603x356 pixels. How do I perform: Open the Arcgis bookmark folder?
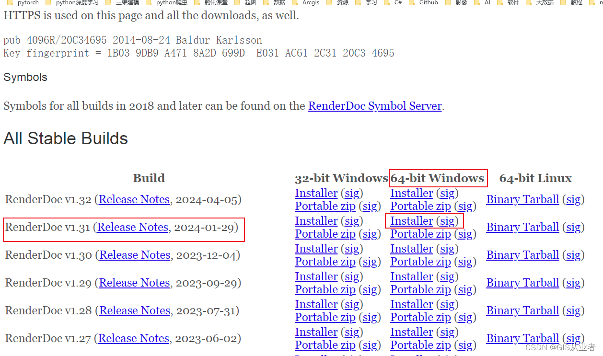tap(306, 2)
